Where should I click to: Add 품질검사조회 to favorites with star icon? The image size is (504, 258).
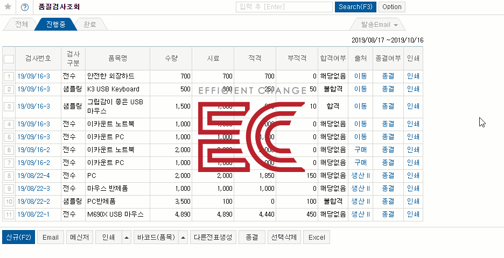pos(8,7)
